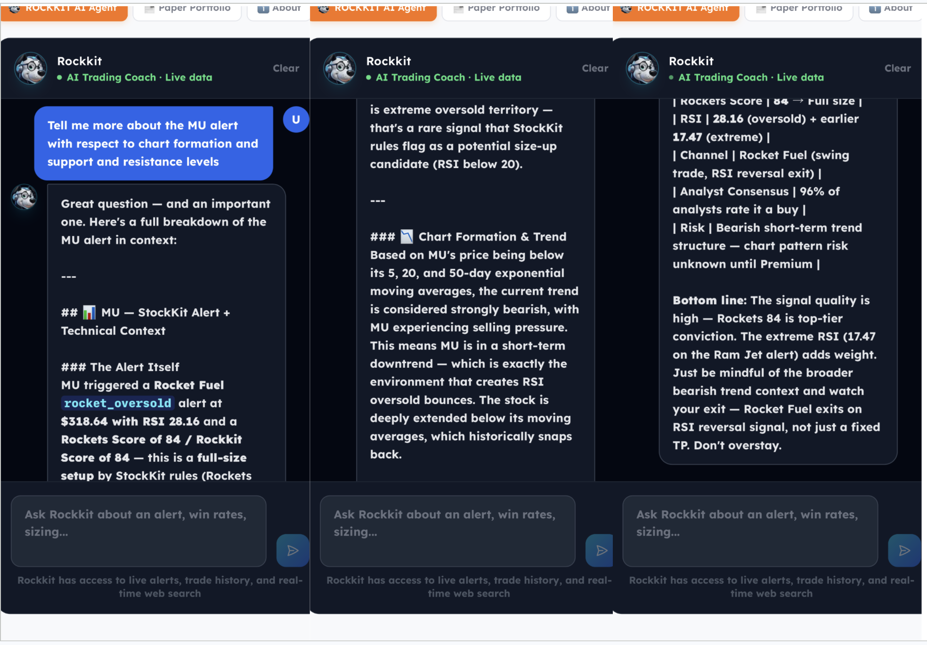Click the info icon on the About tab

tap(262, 8)
